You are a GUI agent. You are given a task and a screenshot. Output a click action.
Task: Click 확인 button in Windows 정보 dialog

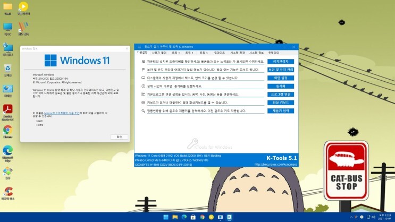tap(119, 137)
